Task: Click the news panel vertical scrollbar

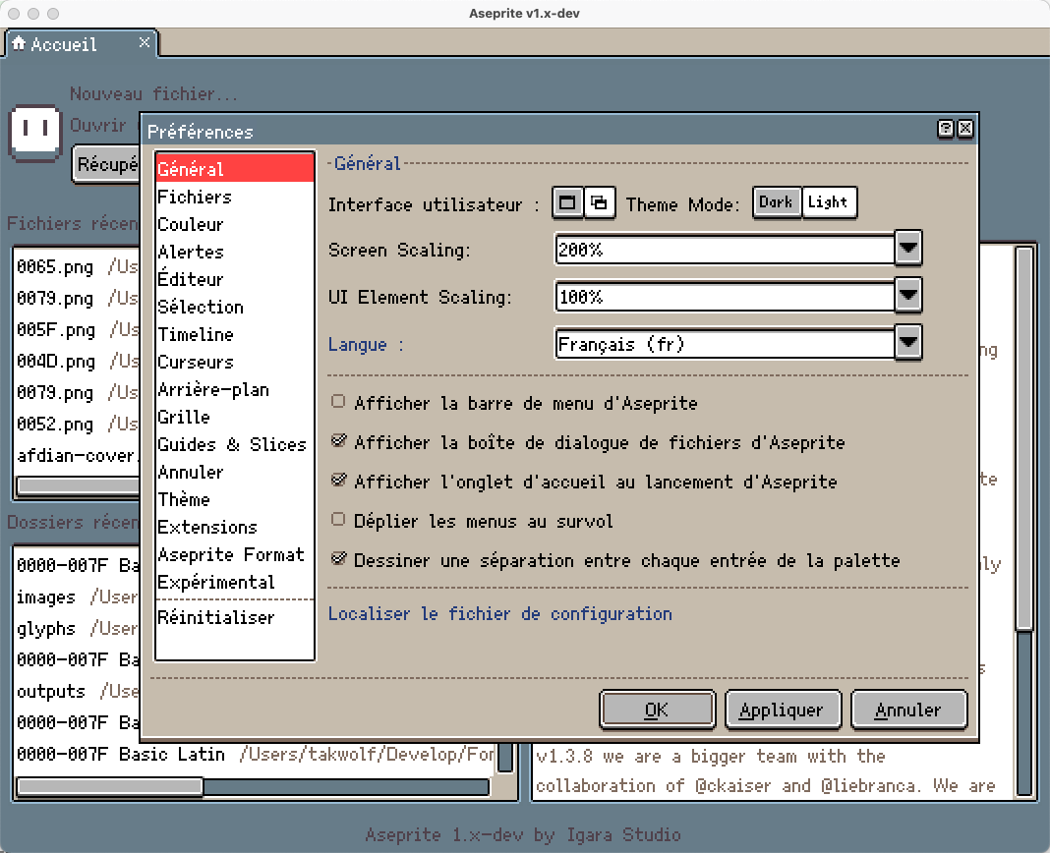Action: (1025, 520)
